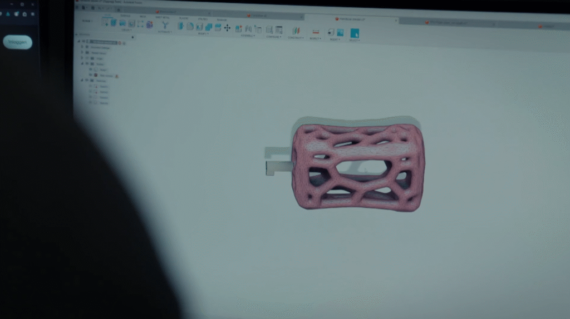This screenshot has height=319, width=570.
Task: Click the Construct plane icon
Action: point(296,31)
